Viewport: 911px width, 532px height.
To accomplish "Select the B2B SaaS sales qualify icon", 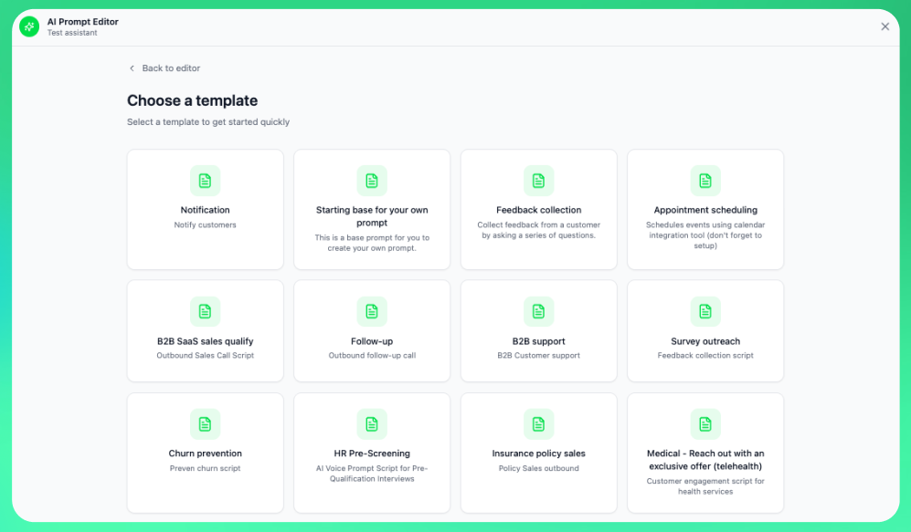I will (x=205, y=311).
